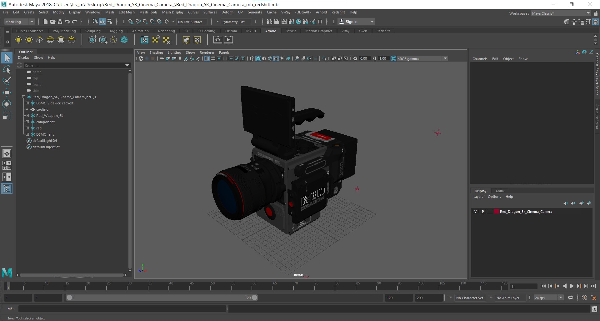Create an Arnold photometric light

pos(40,40)
